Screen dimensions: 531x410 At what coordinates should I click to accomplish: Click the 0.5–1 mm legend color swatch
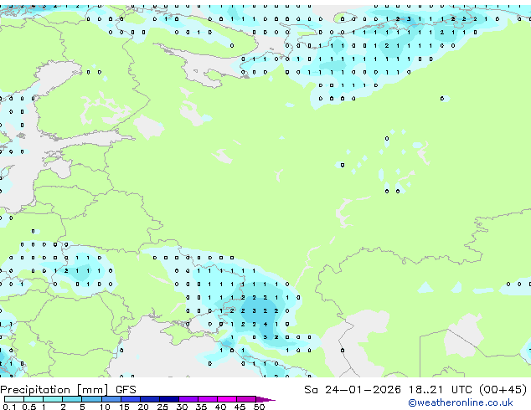coord(34,399)
